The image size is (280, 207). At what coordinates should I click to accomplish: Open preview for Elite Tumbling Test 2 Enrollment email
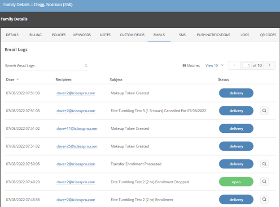click(264, 199)
